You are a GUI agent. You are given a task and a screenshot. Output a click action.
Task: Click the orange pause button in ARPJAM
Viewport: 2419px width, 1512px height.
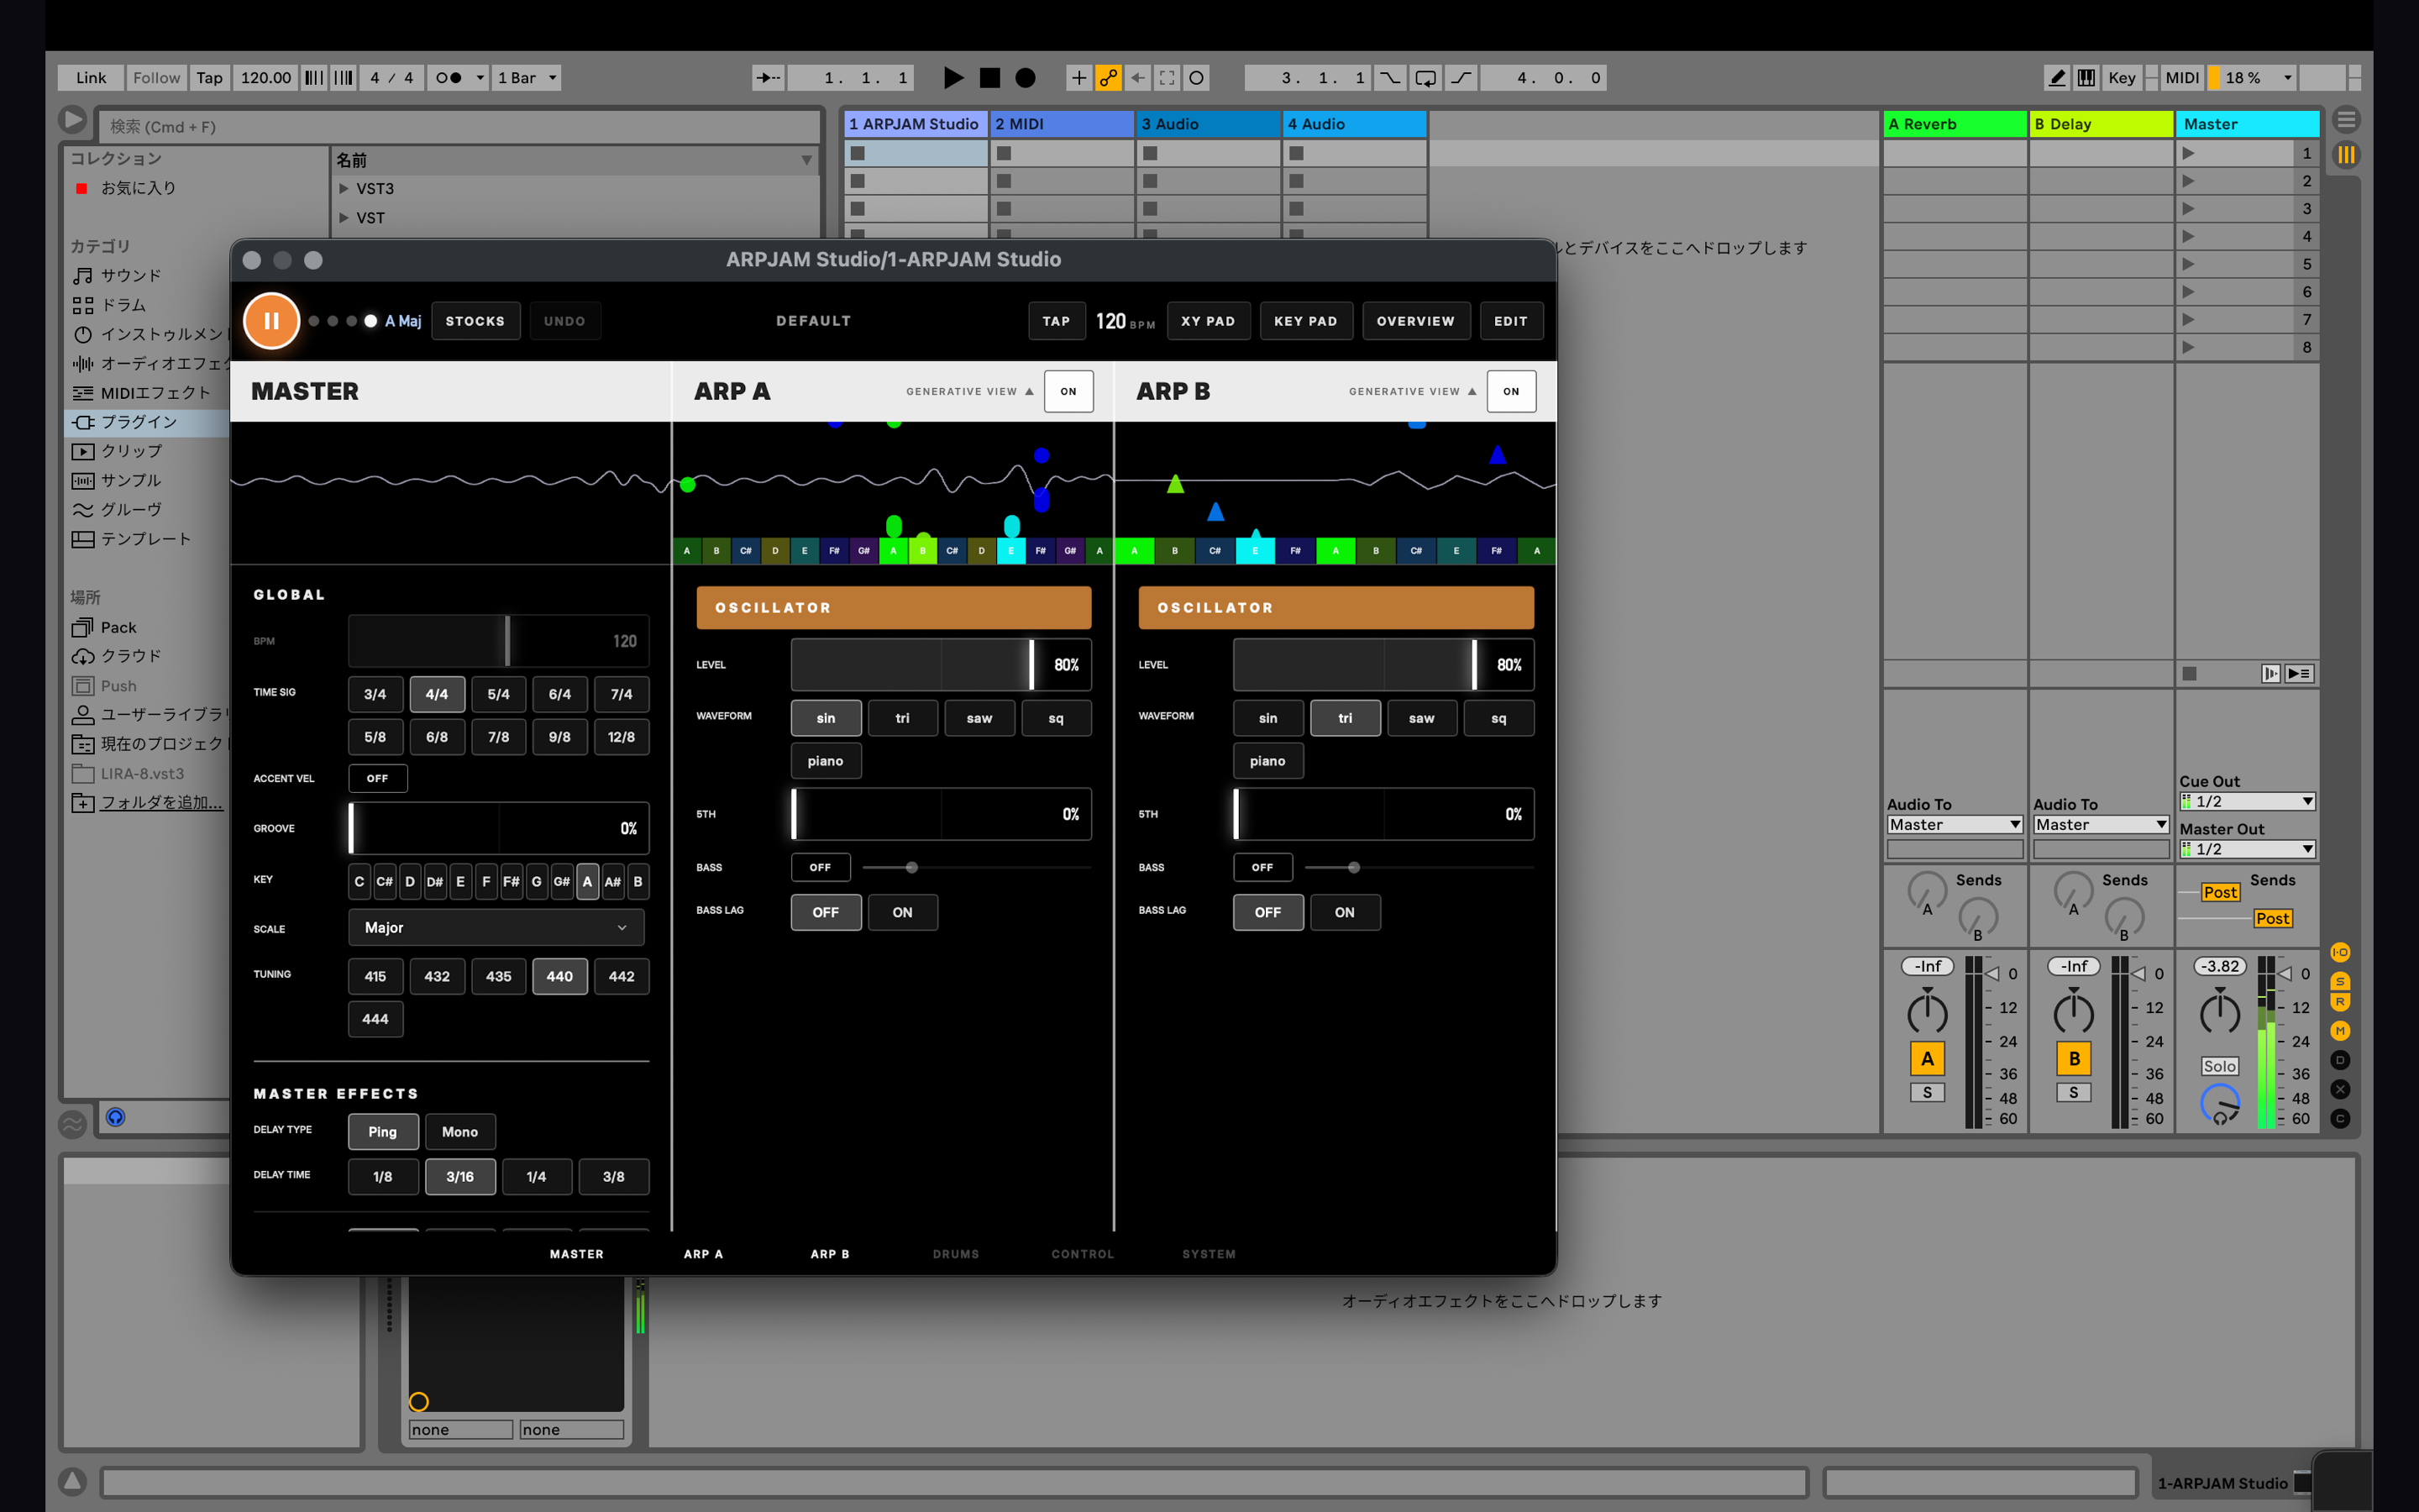coord(271,321)
